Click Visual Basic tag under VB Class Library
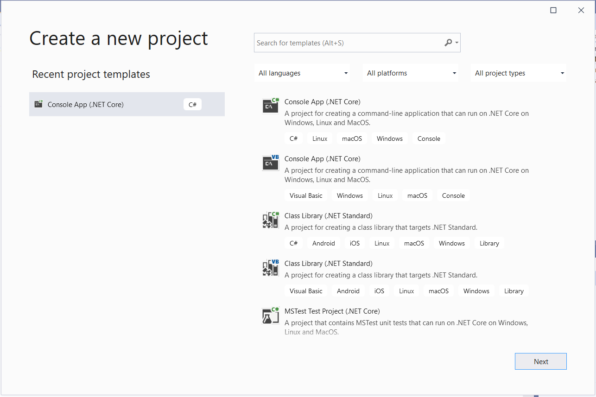Screen dimensions: 596x397 [306, 291]
